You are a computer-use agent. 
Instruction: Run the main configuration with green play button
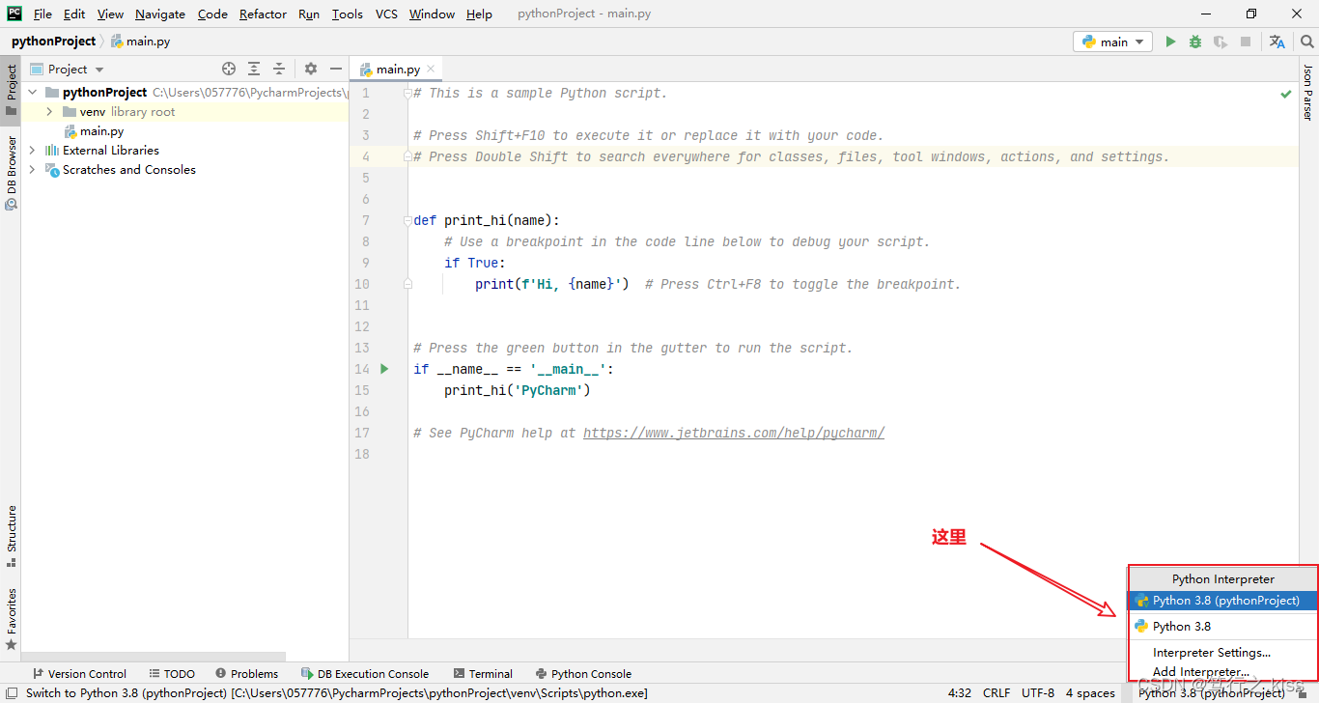pyautogui.click(x=1170, y=42)
